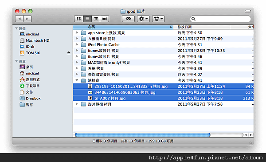Select the 系統 拷貝 folder row

tap(163, 68)
